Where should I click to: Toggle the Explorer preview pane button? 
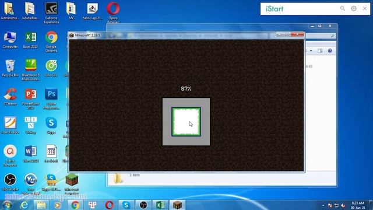[x=320, y=51]
